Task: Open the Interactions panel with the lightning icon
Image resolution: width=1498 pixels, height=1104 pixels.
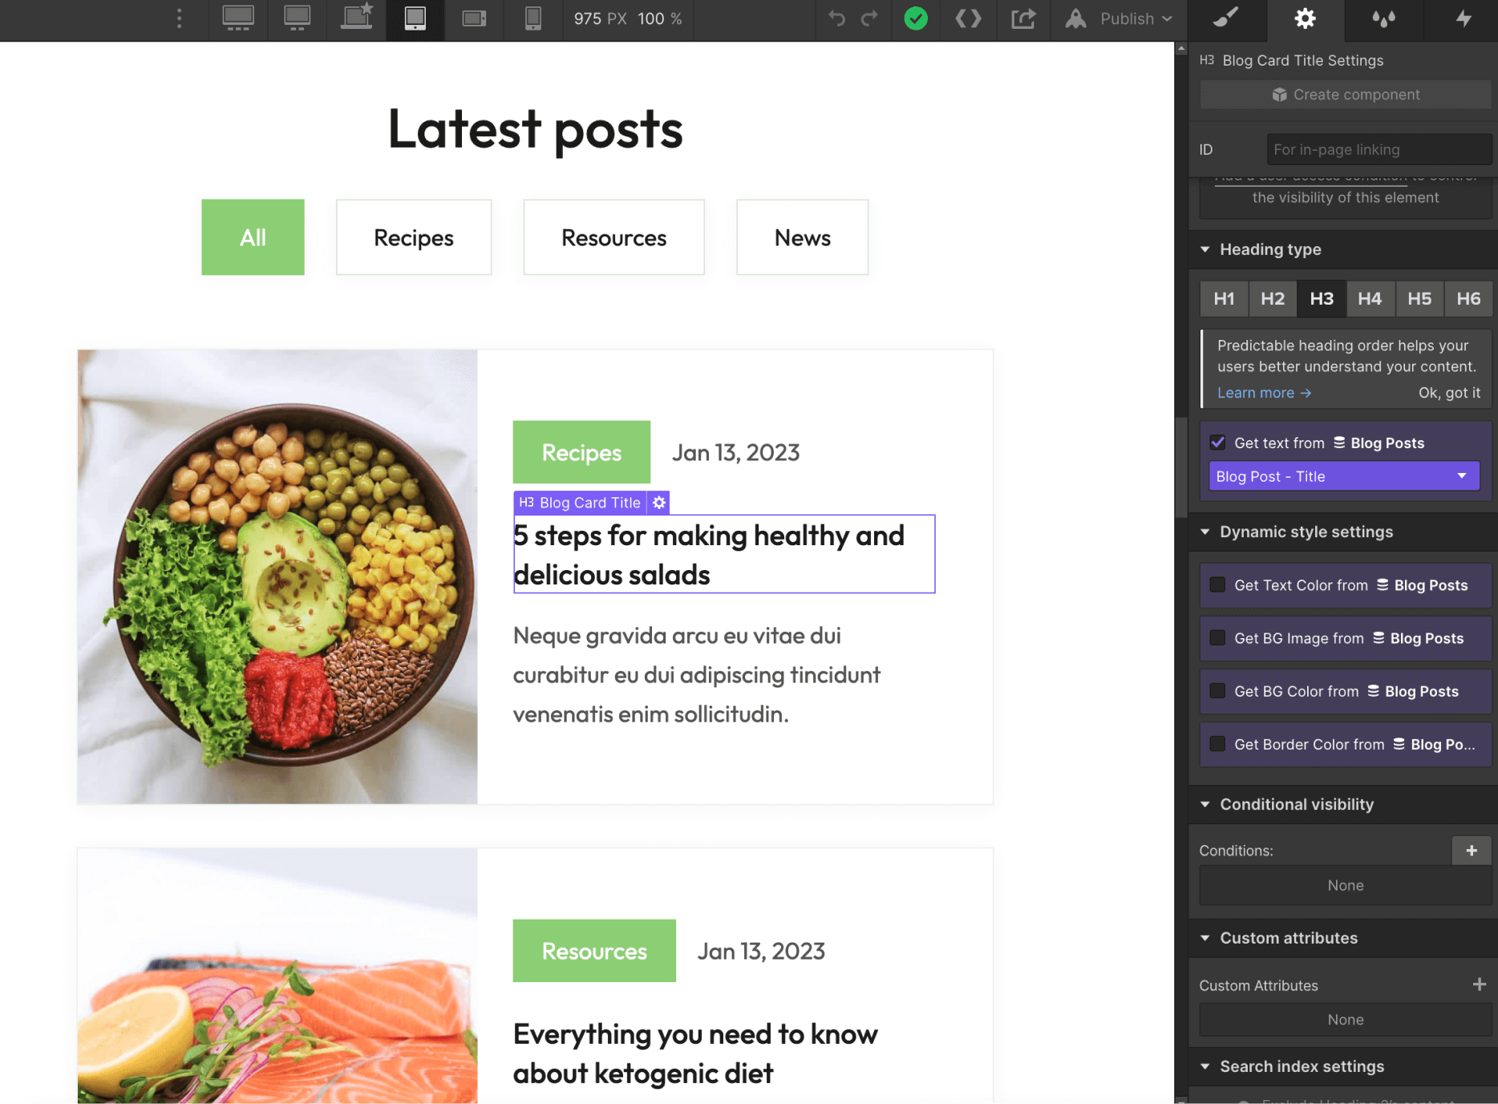Action: click(1464, 19)
